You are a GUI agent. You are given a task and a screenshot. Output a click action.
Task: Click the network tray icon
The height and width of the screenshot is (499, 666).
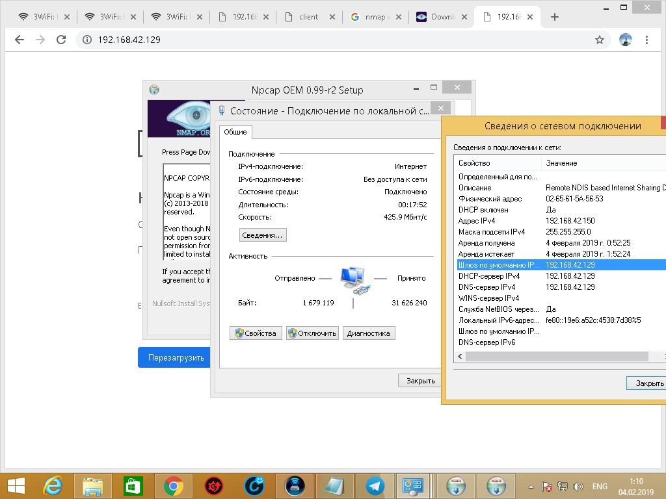pyautogui.click(x=563, y=486)
